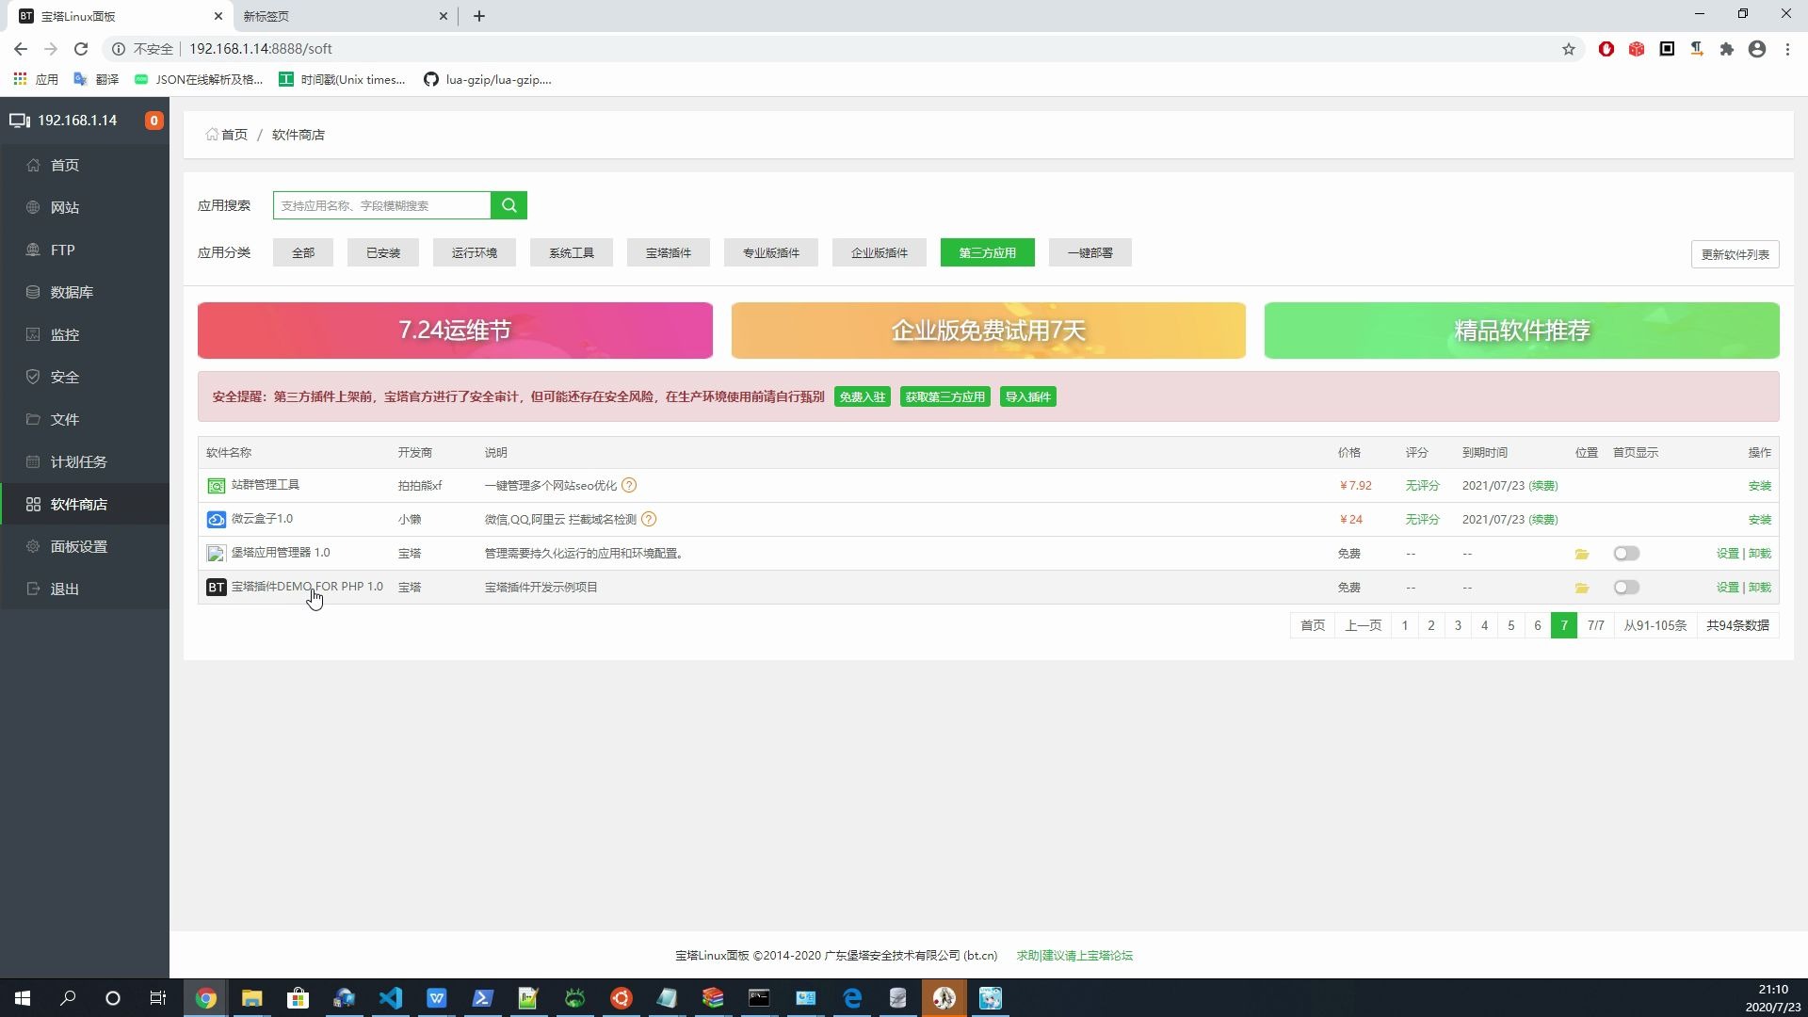Viewport: 1808px width, 1017px height.
Task: Click the 站群管理工具 app icon
Action: [216, 486]
